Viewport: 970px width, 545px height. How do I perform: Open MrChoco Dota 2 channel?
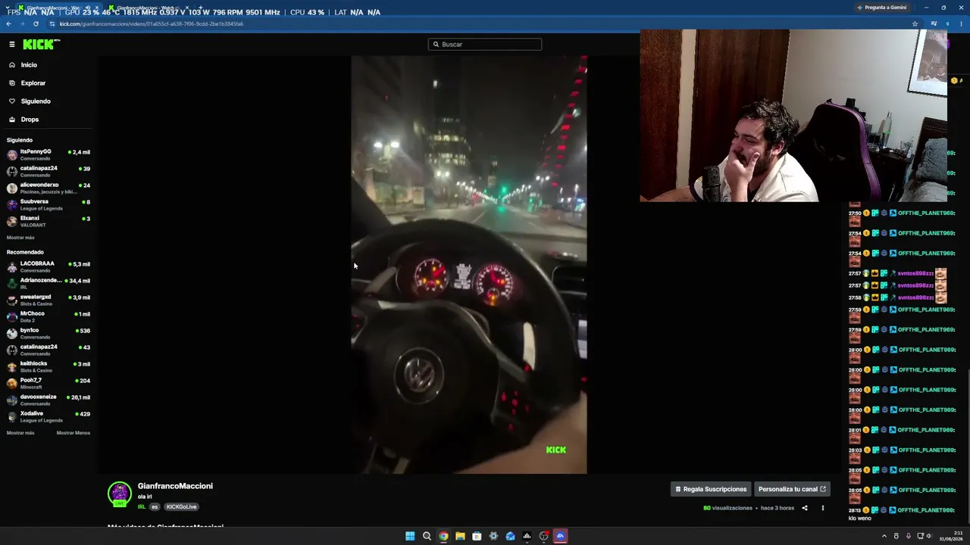[48, 316]
